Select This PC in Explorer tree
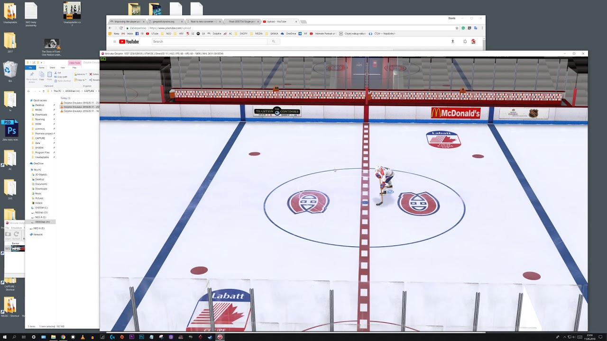607x341 pixels. 36,170
